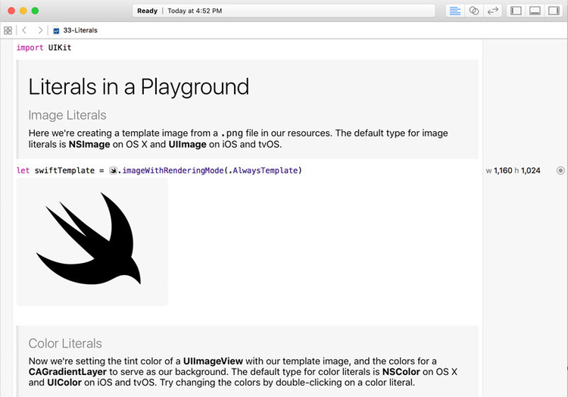The height and width of the screenshot is (397, 568).
Task: Toggle the Navigator panel
Action: coord(517,11)
